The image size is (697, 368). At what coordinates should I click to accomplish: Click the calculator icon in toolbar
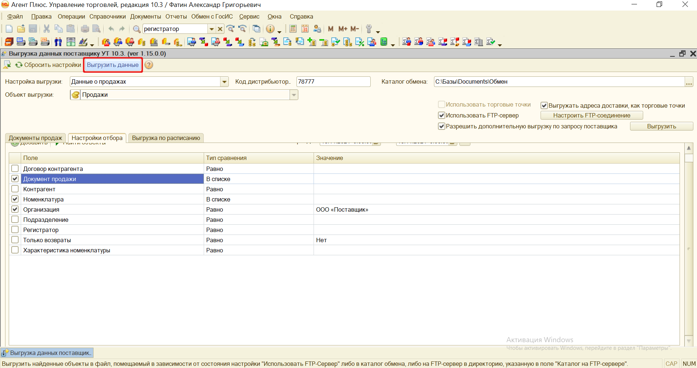click(293, 29)
